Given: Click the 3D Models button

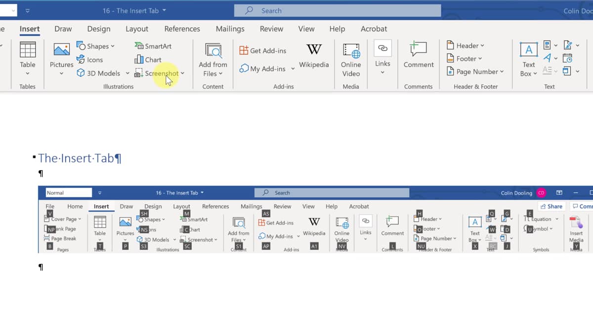Looking at the screenshot, I should [x=98, y=73].
